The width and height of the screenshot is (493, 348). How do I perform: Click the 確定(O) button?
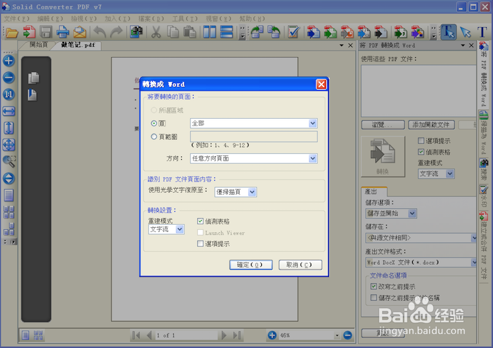[251, 265]
